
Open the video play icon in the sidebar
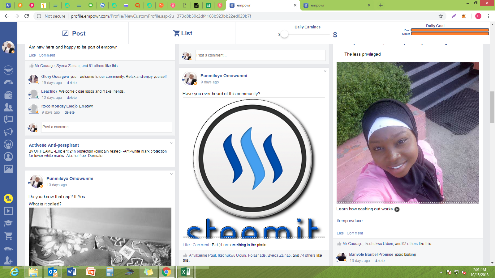tap(8, 211)
